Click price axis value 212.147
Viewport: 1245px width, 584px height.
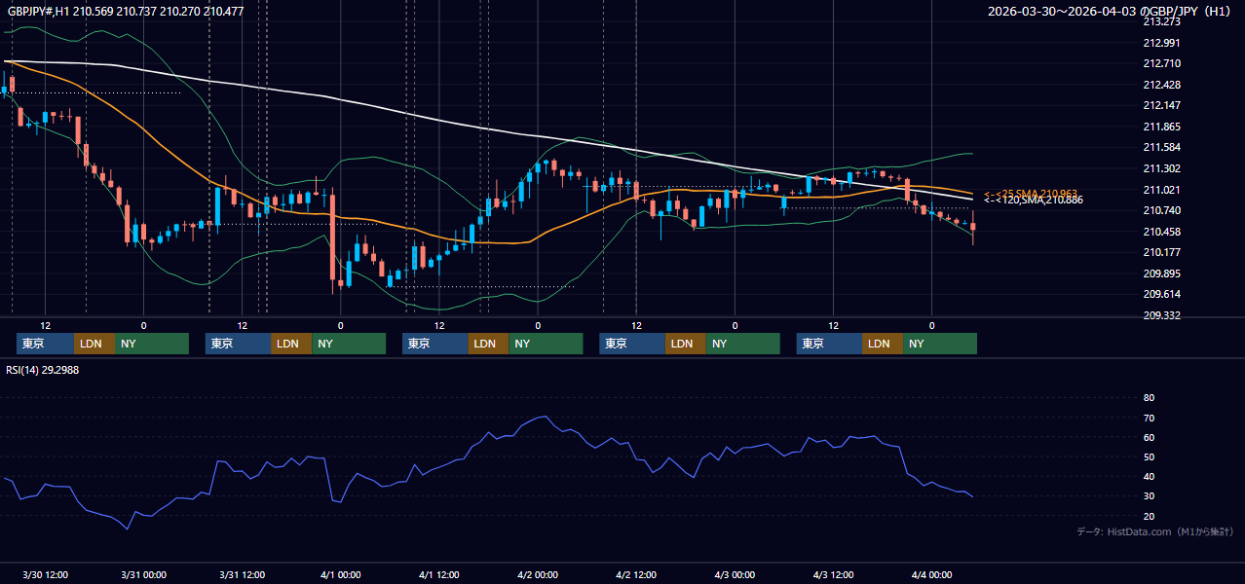tap(1161, 105)
